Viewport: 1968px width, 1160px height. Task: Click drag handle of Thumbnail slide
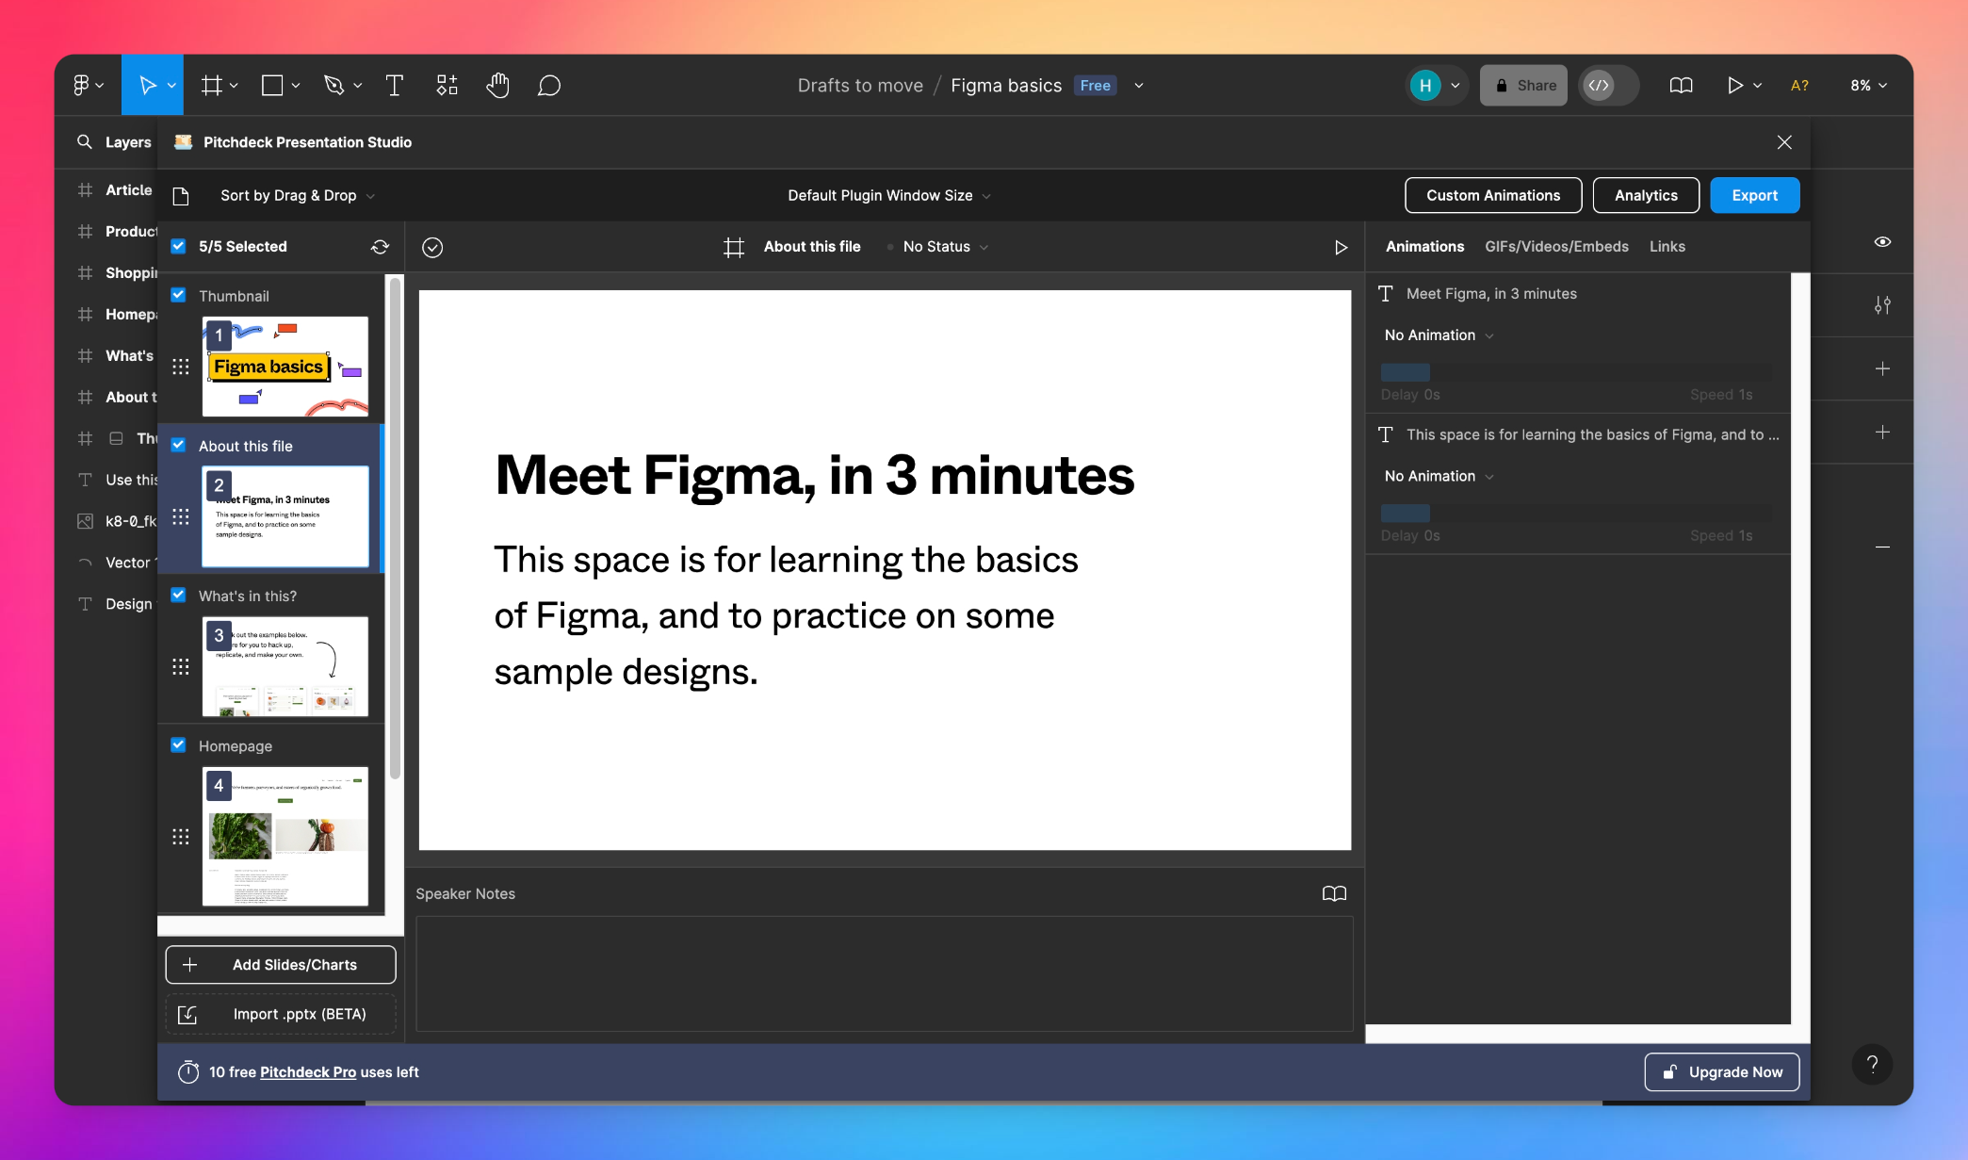coord(181,367)
